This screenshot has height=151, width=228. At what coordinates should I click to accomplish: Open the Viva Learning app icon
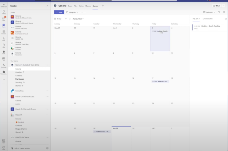4,72
